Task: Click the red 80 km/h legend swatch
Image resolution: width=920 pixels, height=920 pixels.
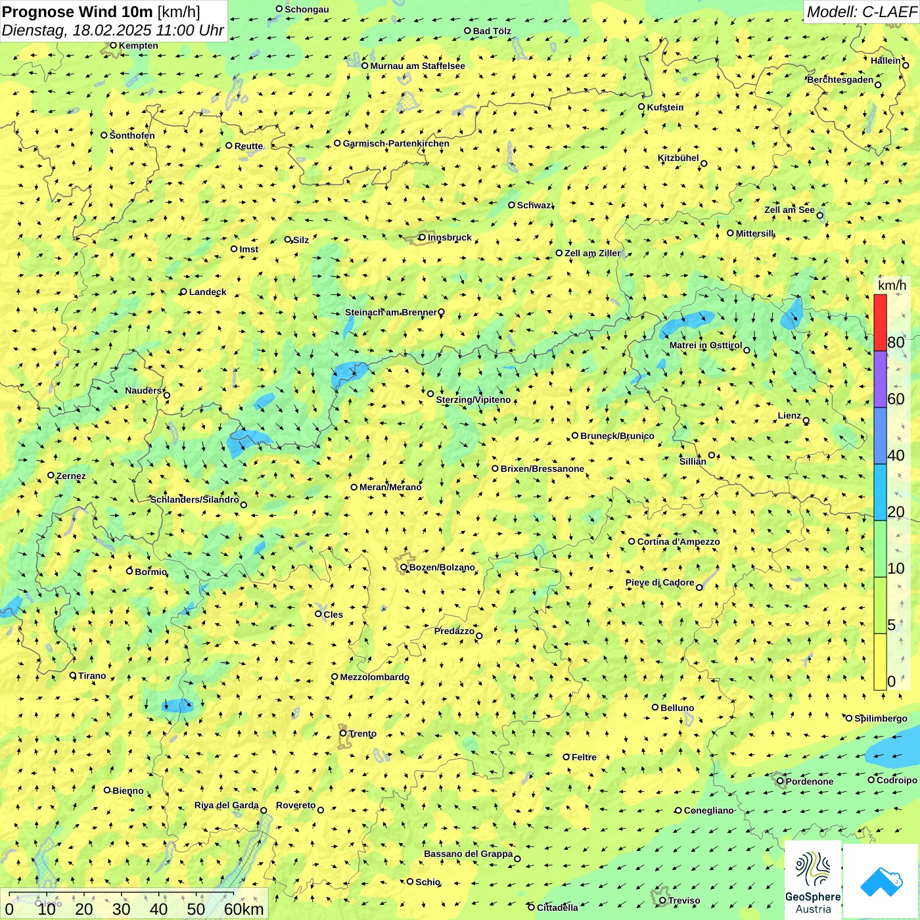Action: click(x=880, y=323)
